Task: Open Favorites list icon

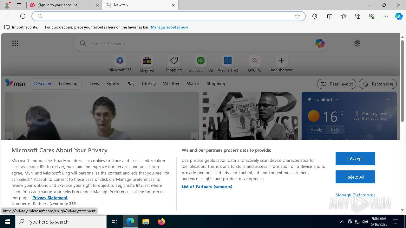Action: click(x=344, y=16)
